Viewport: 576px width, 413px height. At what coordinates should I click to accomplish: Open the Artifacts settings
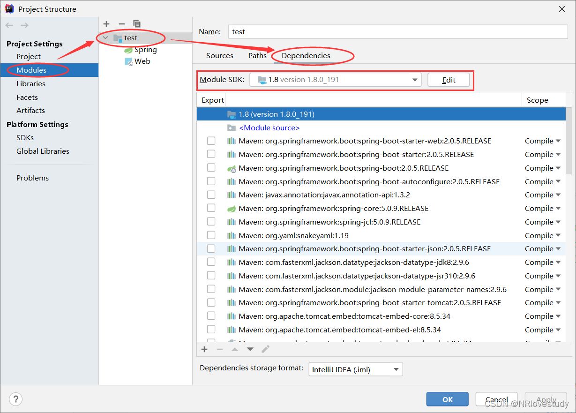tap(30, 111)
